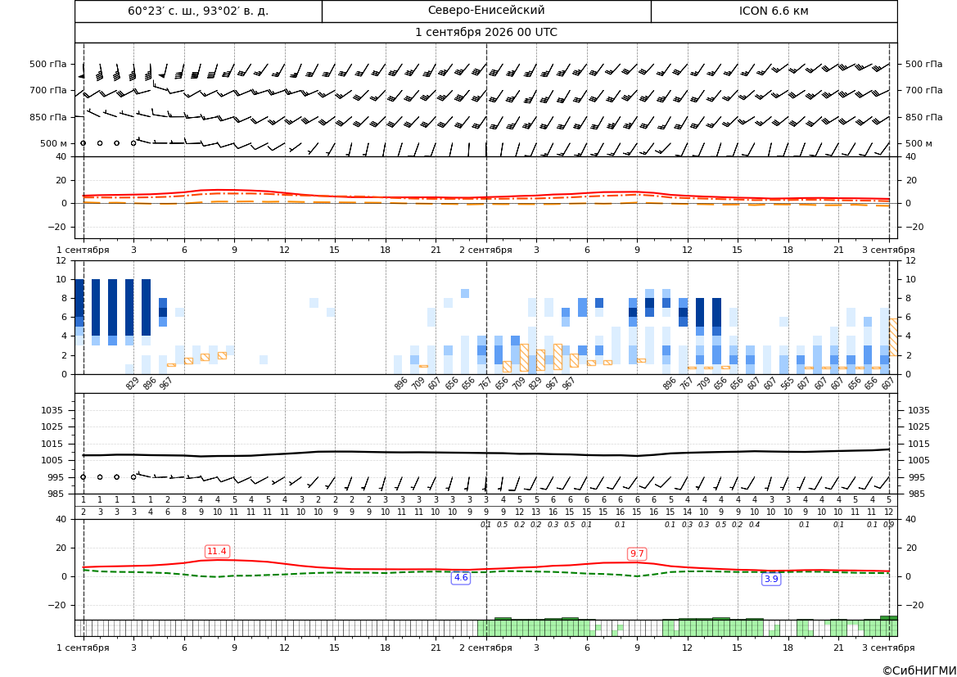Click the 3 сентября marker on bottom axis
This screenshot has height=677, width=957.
point(888,648)
